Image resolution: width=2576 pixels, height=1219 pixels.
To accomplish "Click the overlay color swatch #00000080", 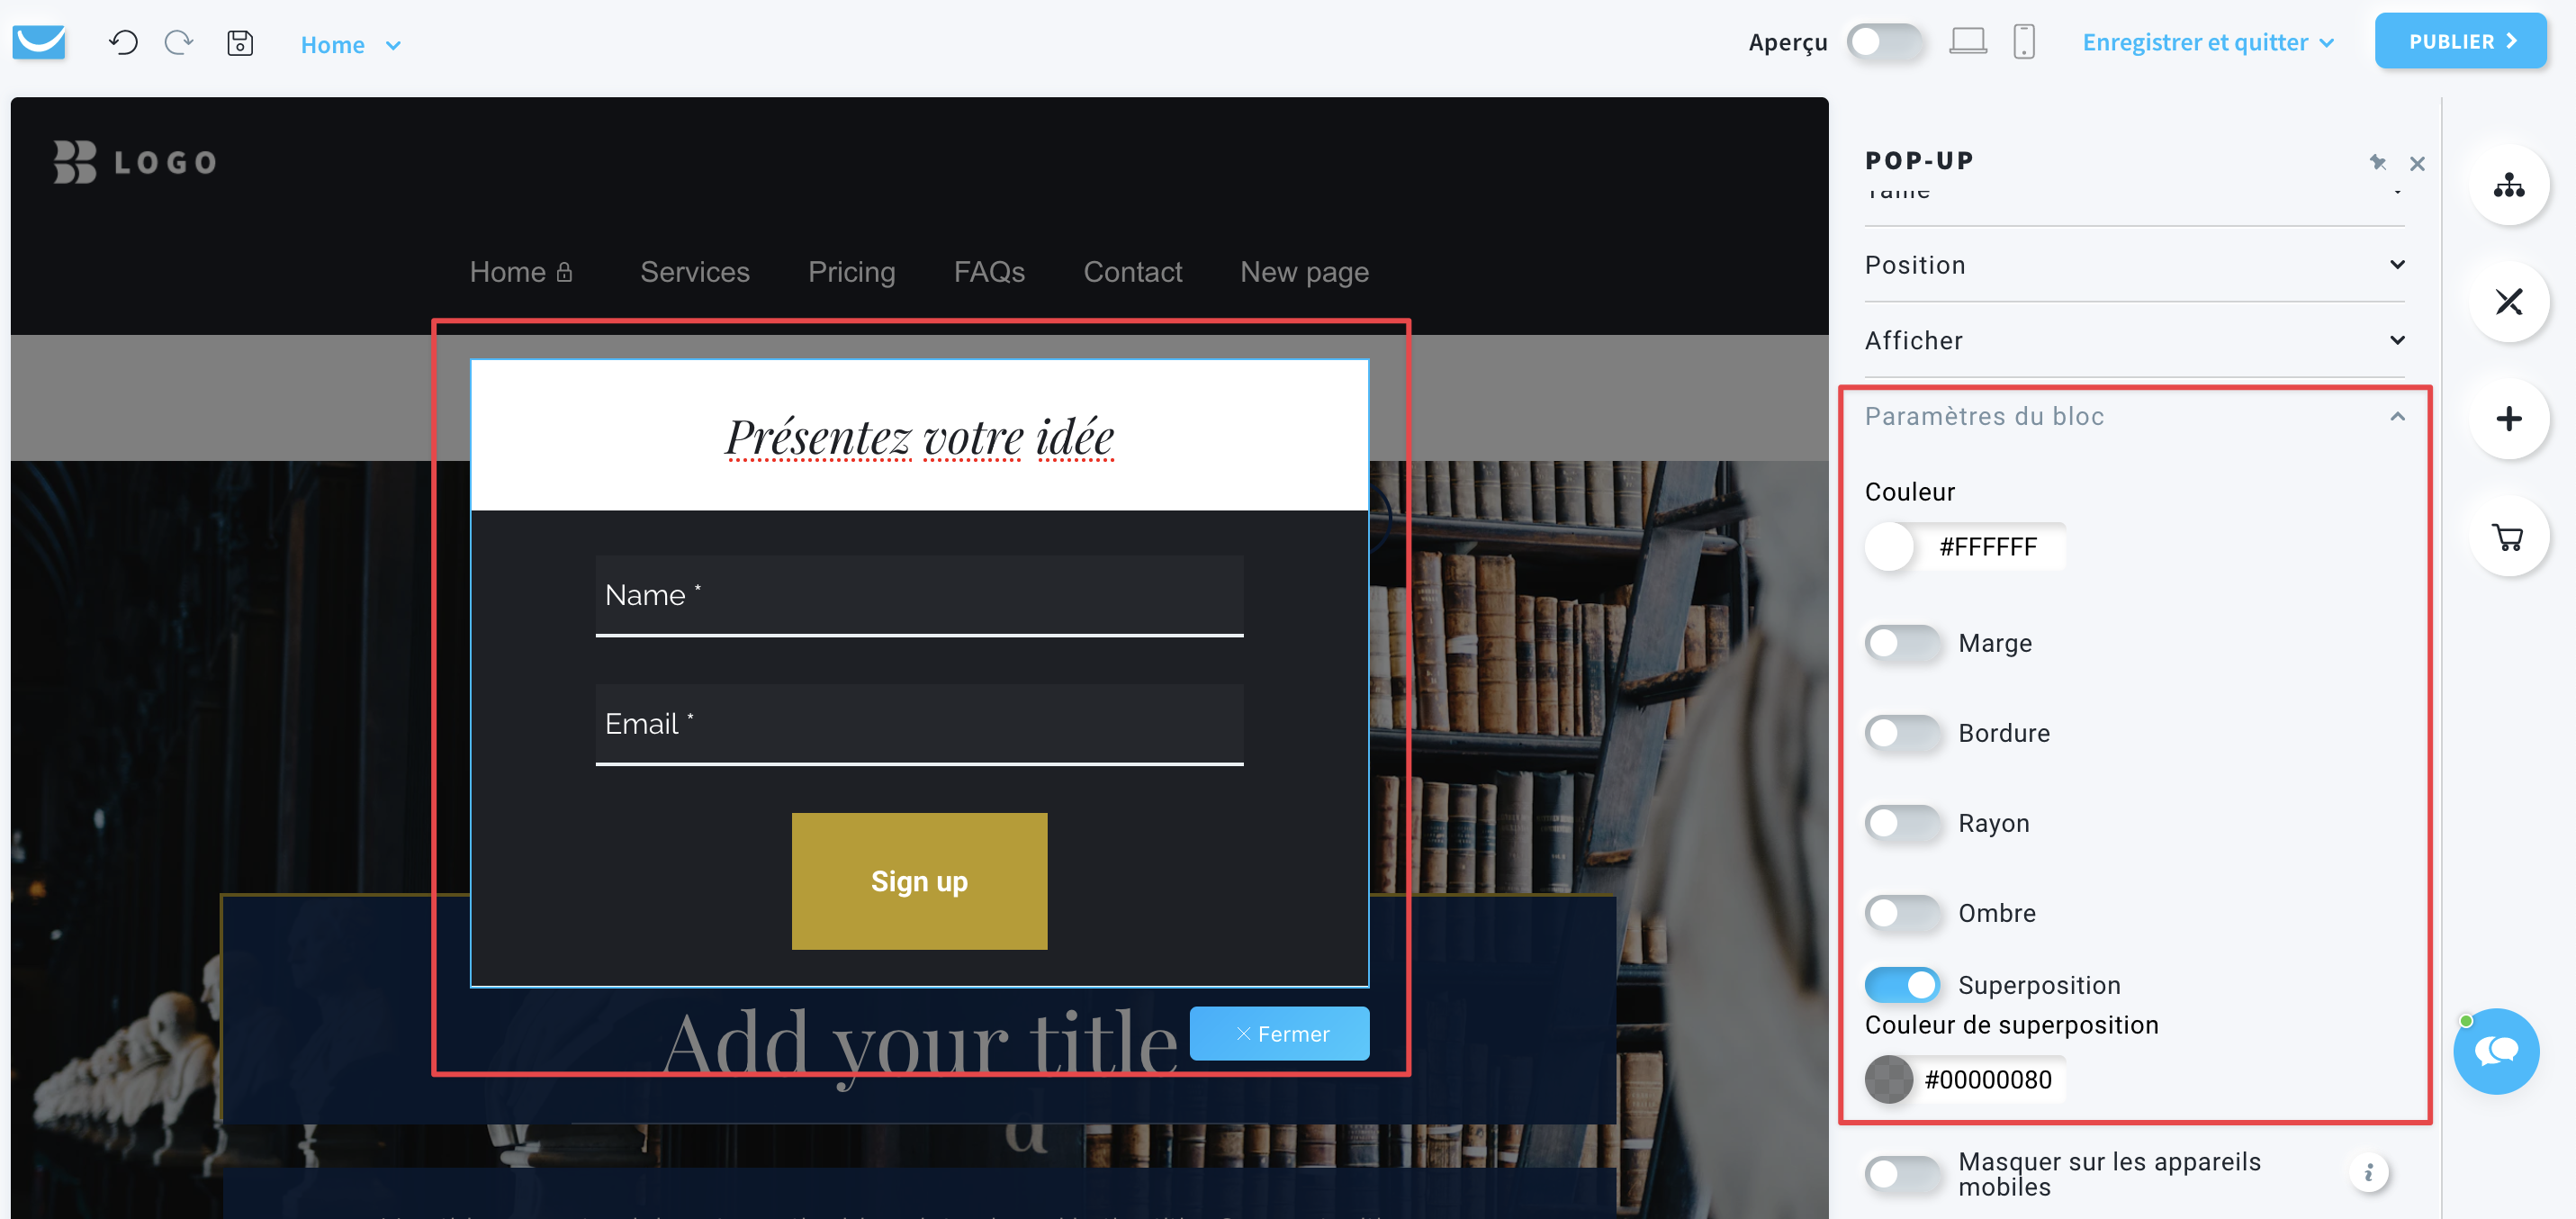I will [1889, 1079].
